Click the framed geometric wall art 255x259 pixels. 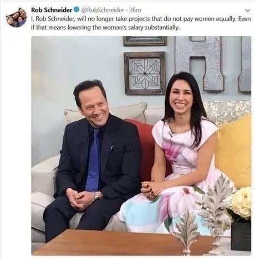pyautogui.click(x=145, y=73)
